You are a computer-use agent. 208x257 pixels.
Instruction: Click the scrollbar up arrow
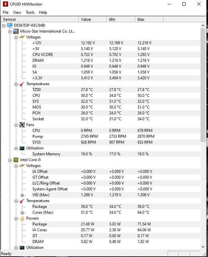(x=203, y=25)
